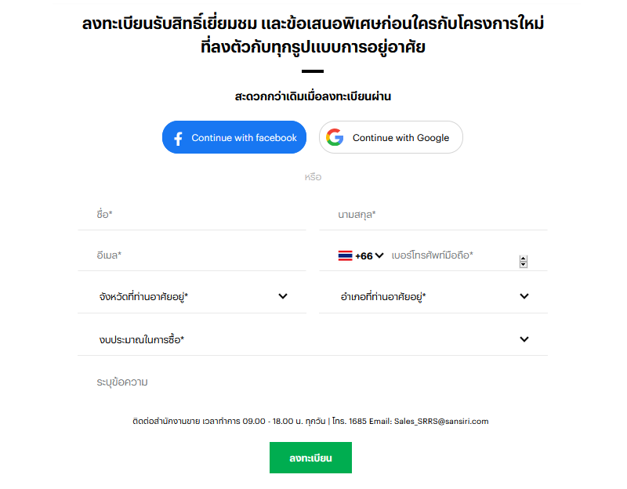Click the เบอร์โทรศัพท์มือถือ mobile number field
Viewport: 627px width, 489px height.
454,255
